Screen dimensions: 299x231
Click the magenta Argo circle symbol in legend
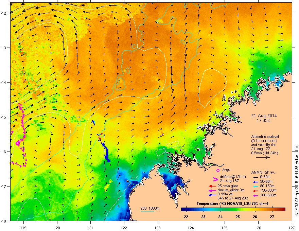pyautogui.click(x=218, y=170)
